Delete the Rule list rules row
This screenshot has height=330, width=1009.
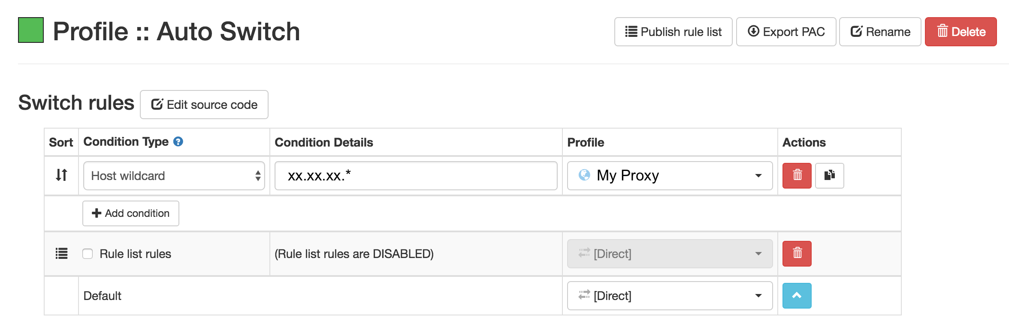[x=797, y=253]
